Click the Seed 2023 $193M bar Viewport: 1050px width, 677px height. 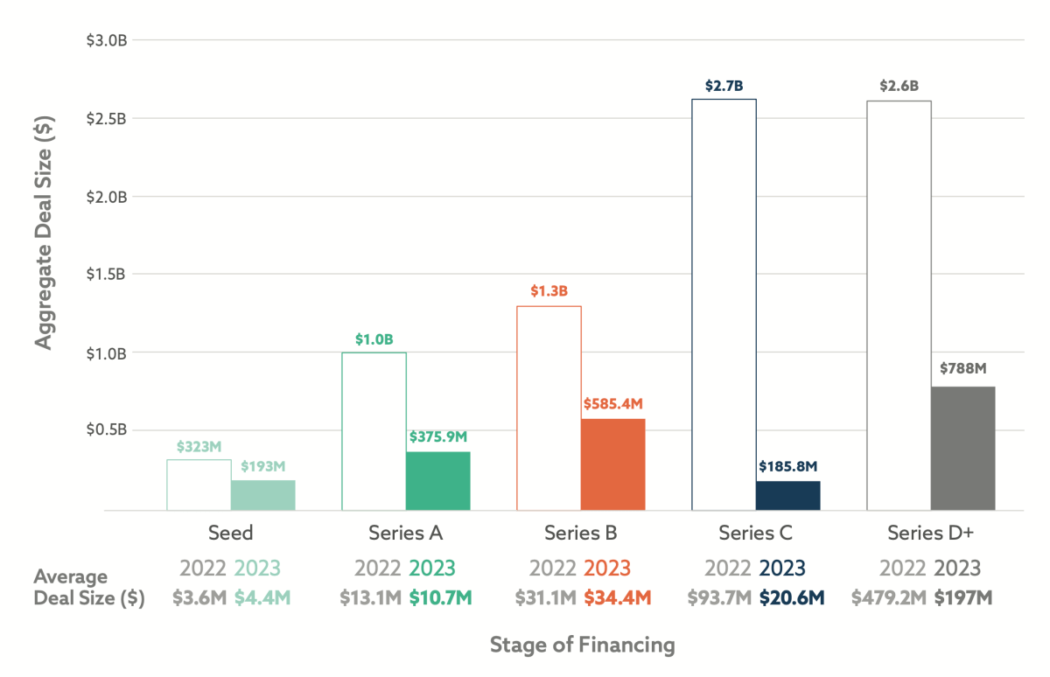[x=263, y=495]
